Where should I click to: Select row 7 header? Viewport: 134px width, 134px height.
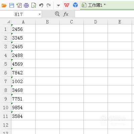tap(6, 81)
